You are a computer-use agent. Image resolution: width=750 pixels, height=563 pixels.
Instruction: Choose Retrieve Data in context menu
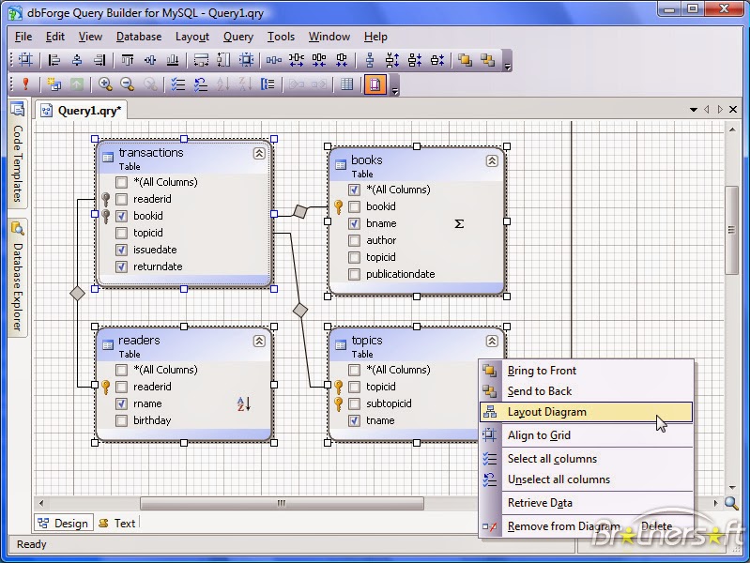pos(586,503)
